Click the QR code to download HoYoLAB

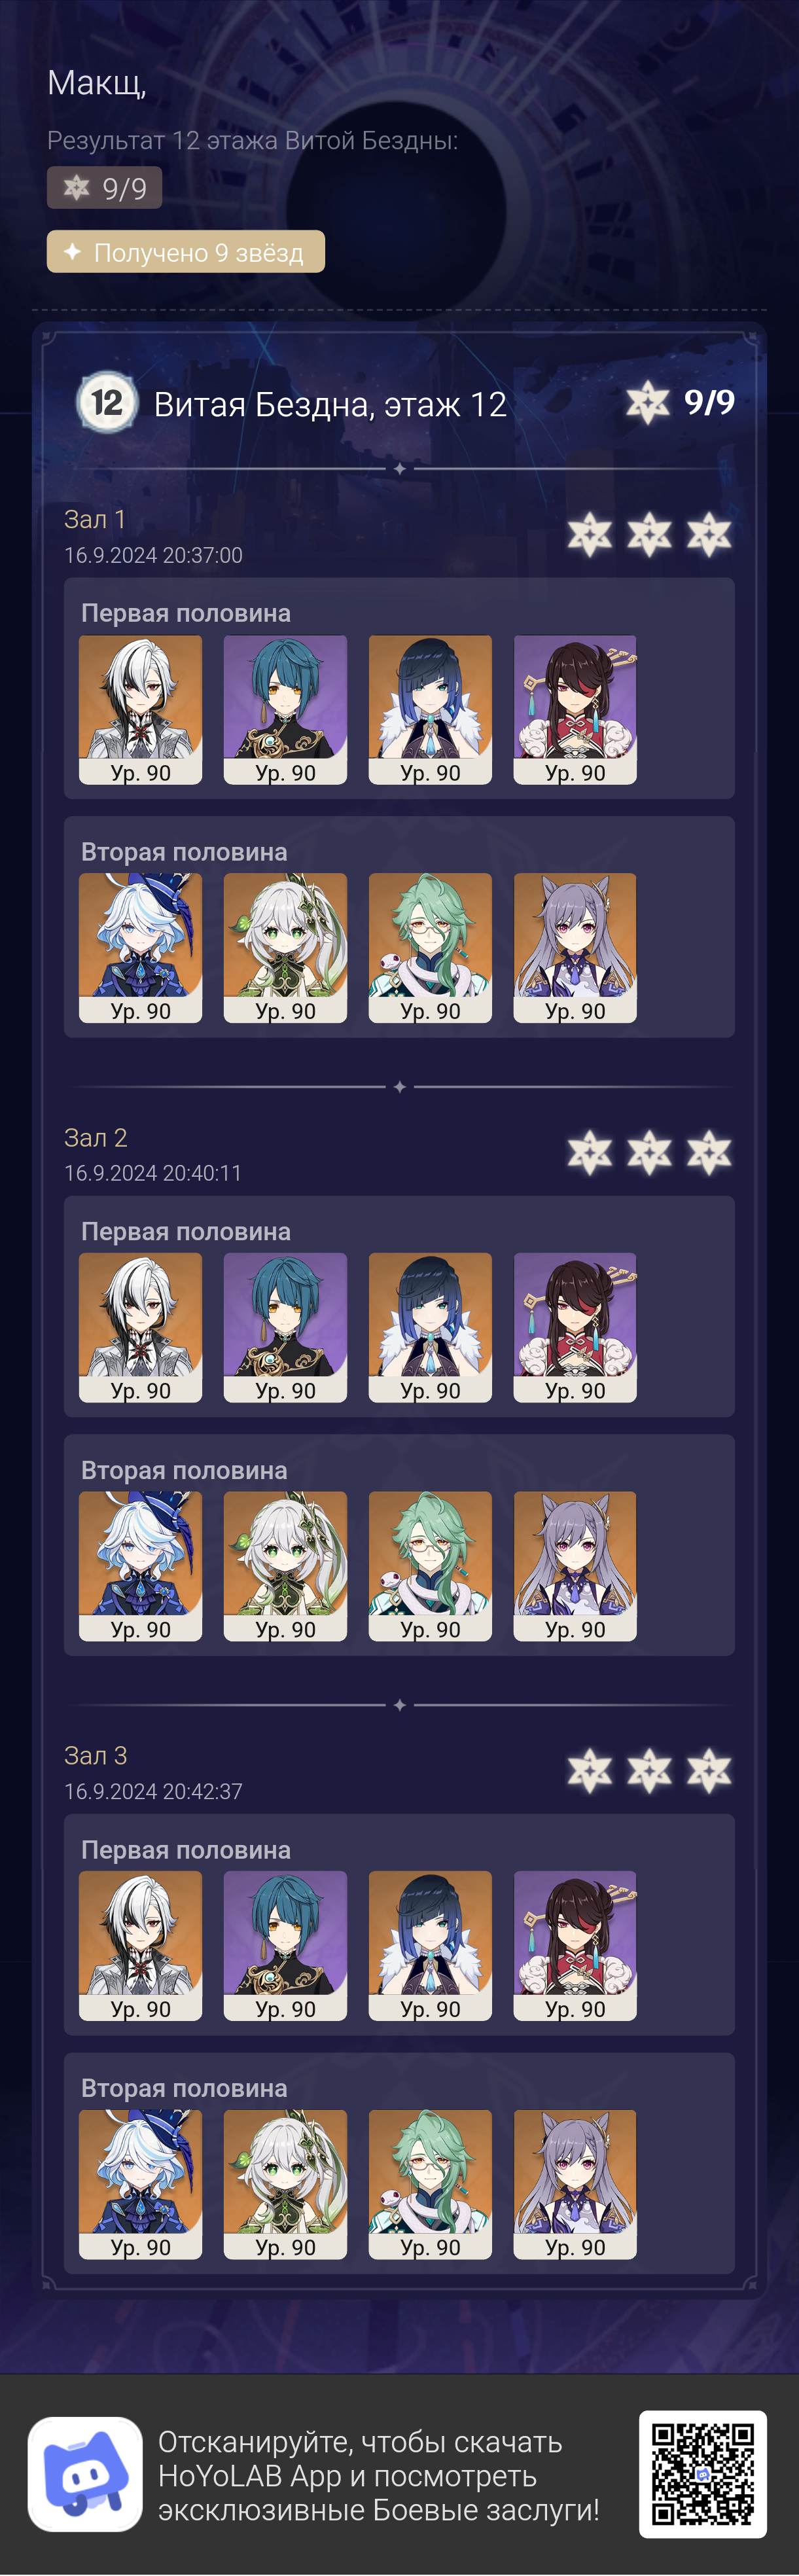[x=702, y=2474]
